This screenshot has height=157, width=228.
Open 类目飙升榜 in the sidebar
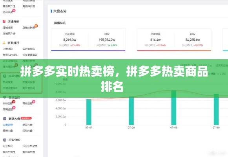29,152
